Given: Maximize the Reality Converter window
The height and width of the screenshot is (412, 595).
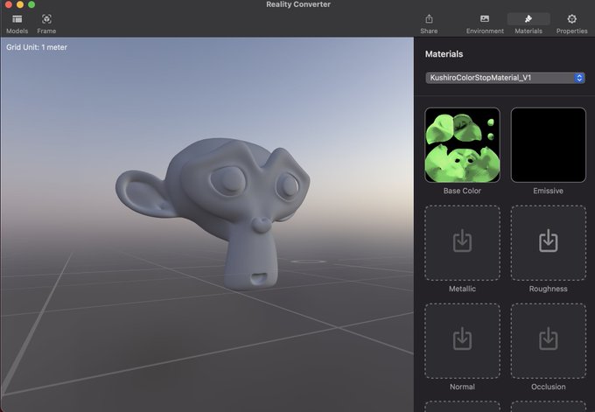Looking at the screenshot, I should pos(31,4).
